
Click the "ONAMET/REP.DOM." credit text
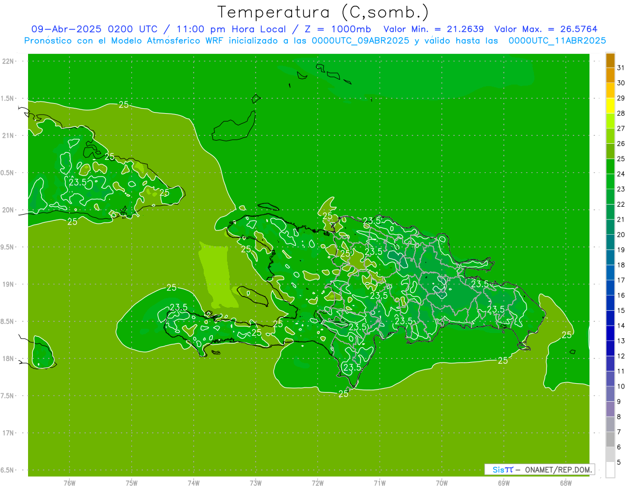pos(559,469)
